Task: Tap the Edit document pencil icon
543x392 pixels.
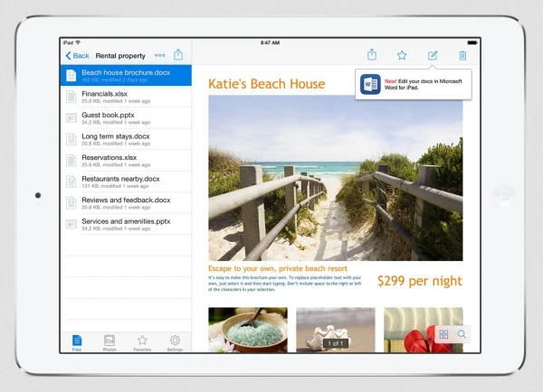Action: 433,56
